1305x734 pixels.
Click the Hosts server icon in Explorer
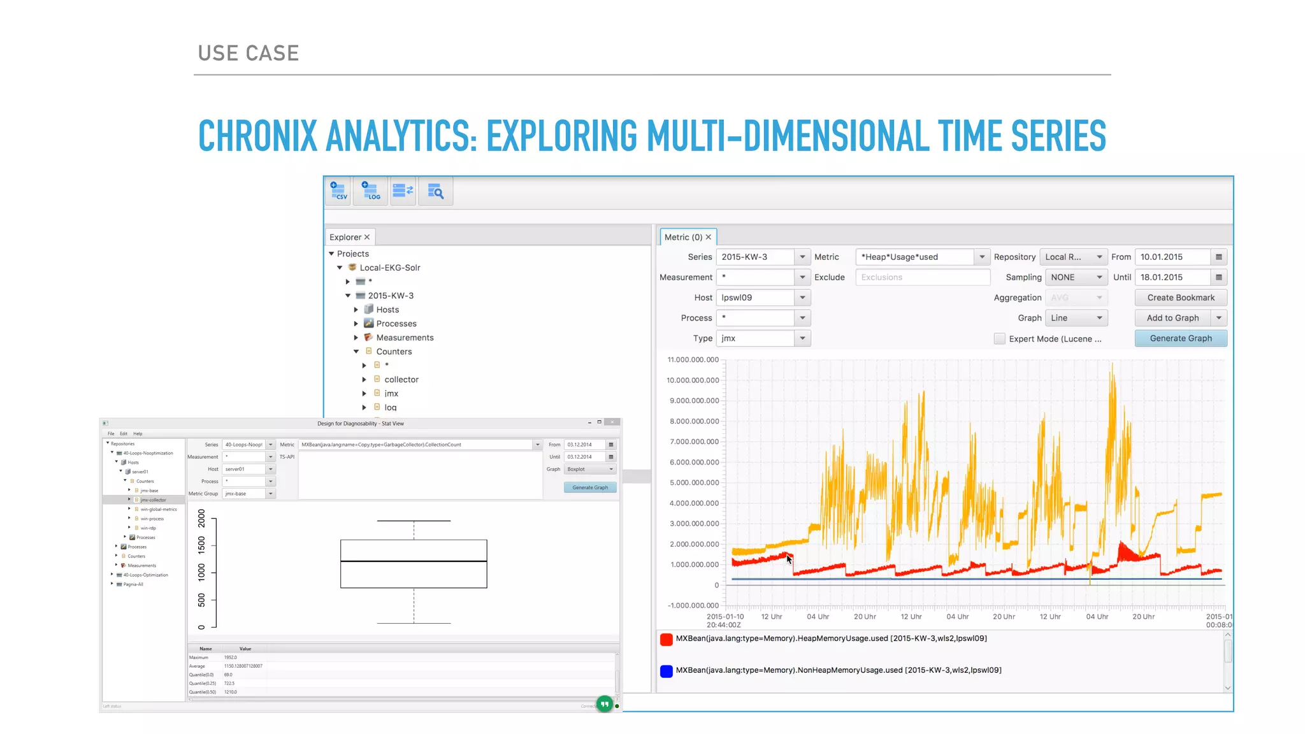368,309
